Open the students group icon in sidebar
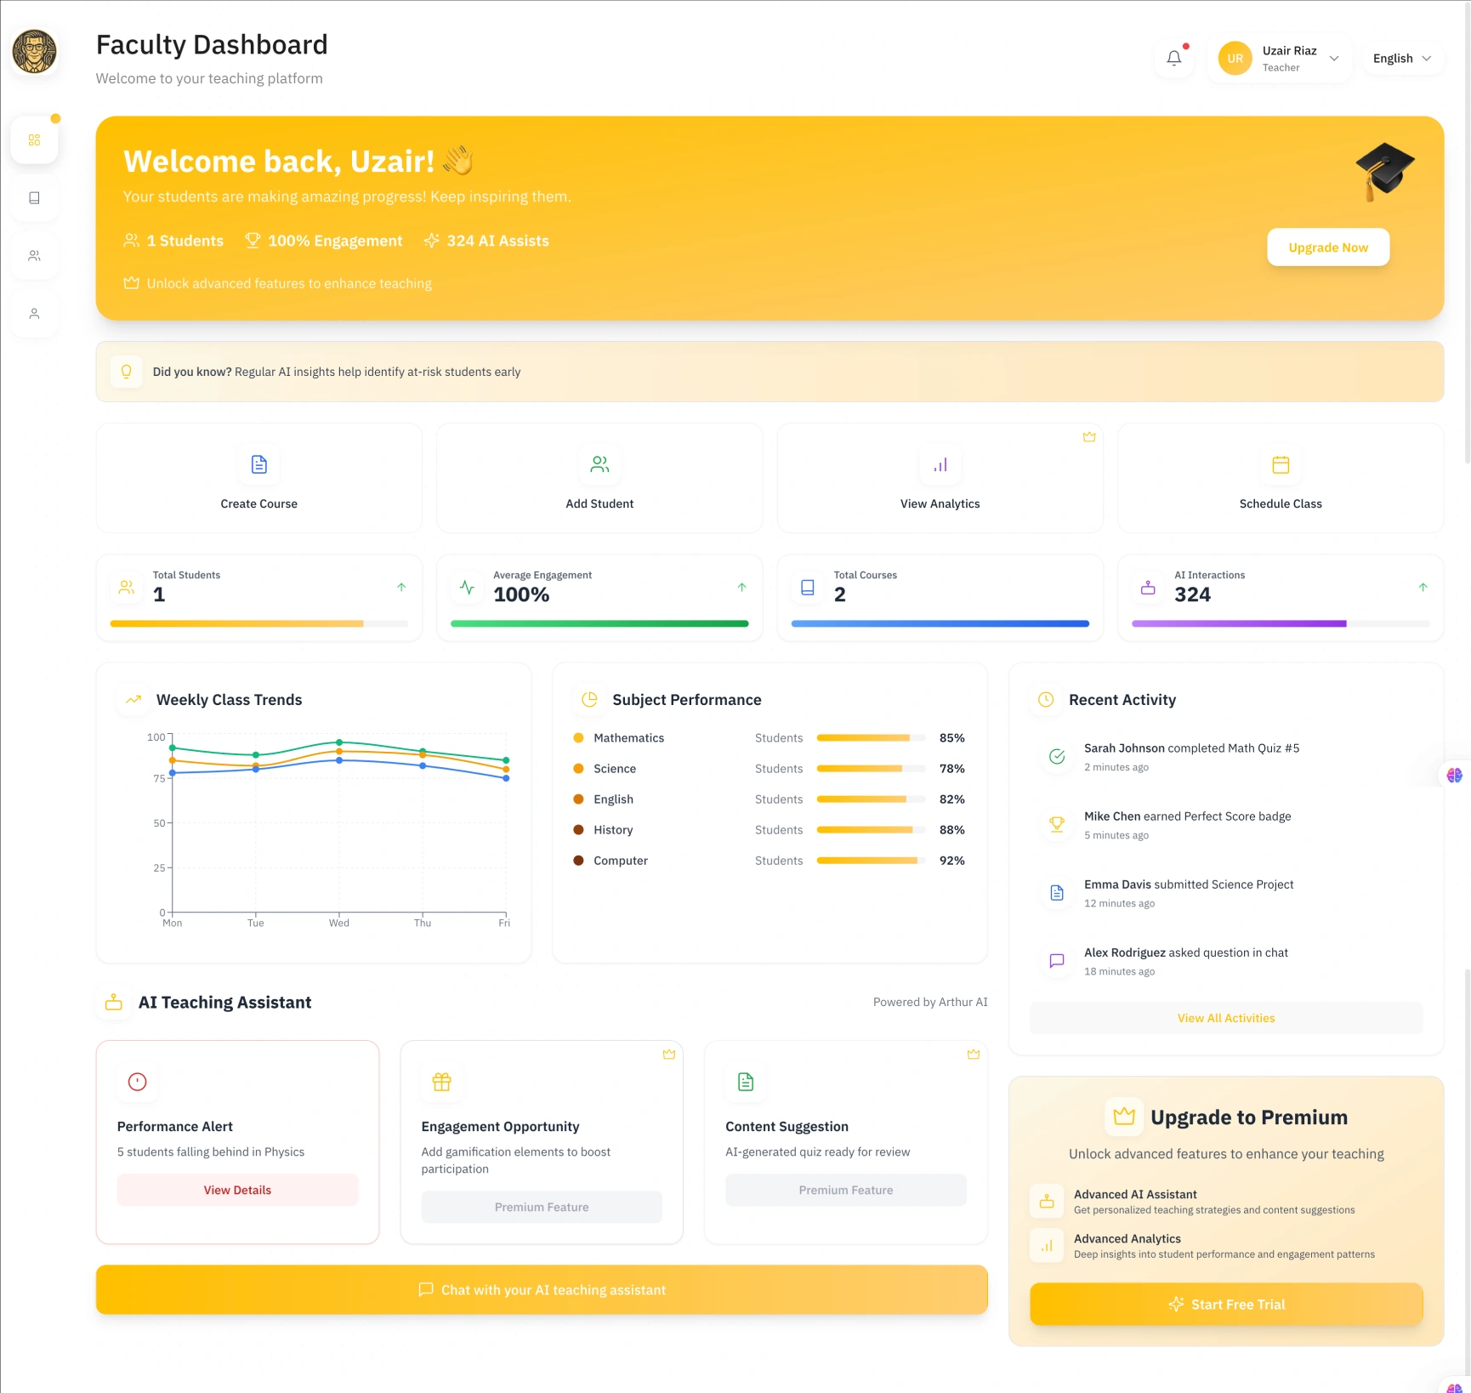Viewport: 1471px width, 1393px height. 34,256
